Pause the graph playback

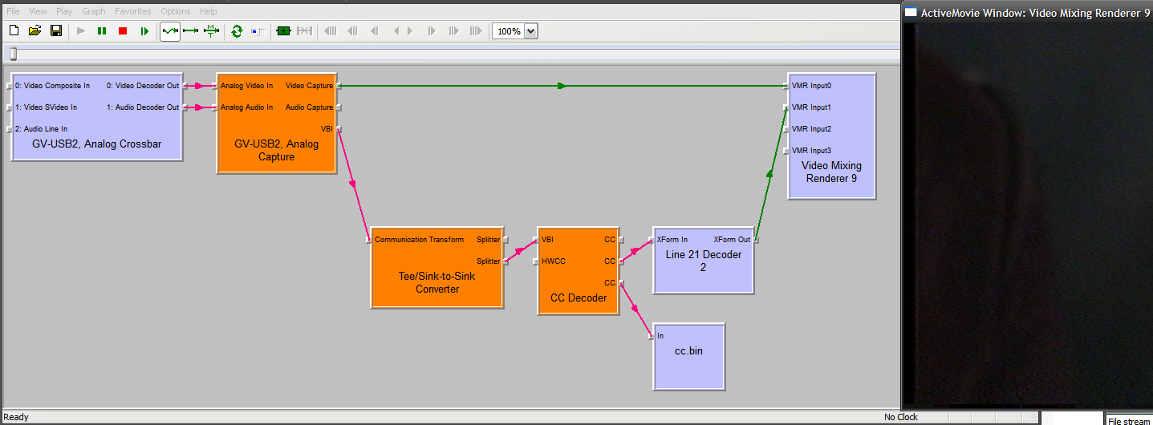(x=102, y=31)
